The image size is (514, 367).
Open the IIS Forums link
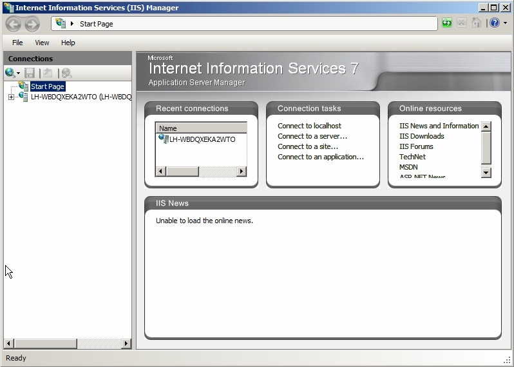pyautogui.click(x=416, y=146)
